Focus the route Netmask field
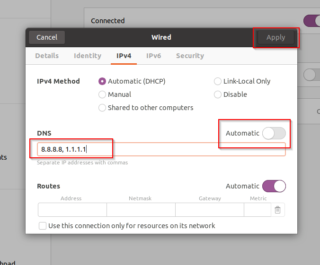The image size is (320, 265). pos(141,210)
